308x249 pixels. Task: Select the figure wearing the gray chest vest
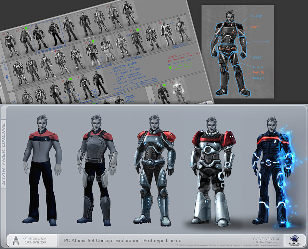[x=97, y=170]
